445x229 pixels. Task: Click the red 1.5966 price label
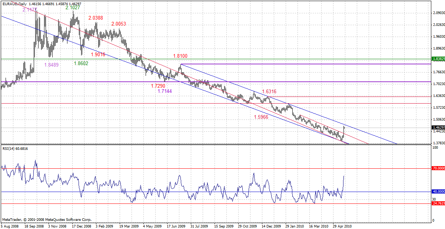point(261,117)
